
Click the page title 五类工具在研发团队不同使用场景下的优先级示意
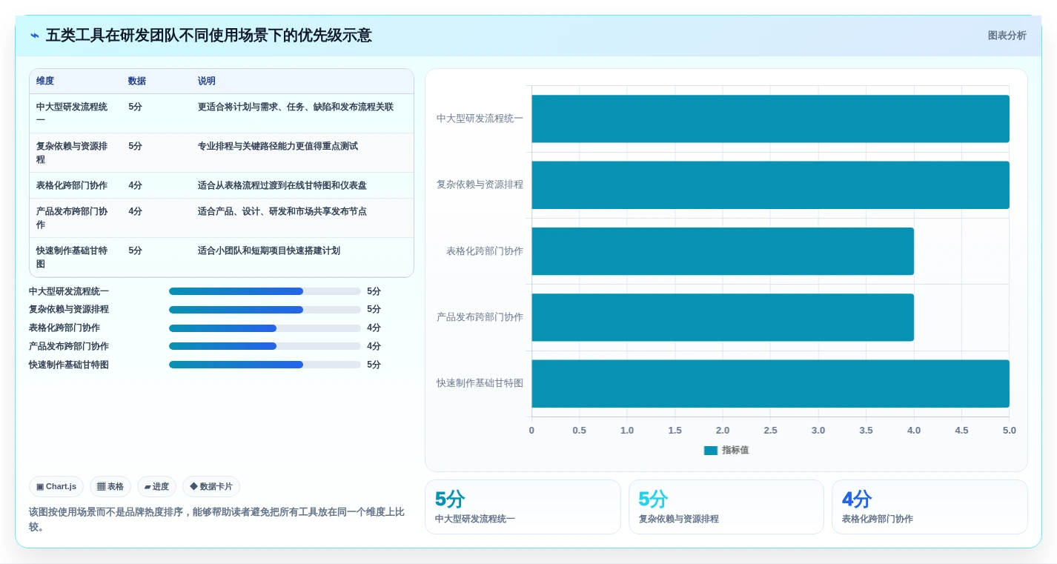(209, 36)
